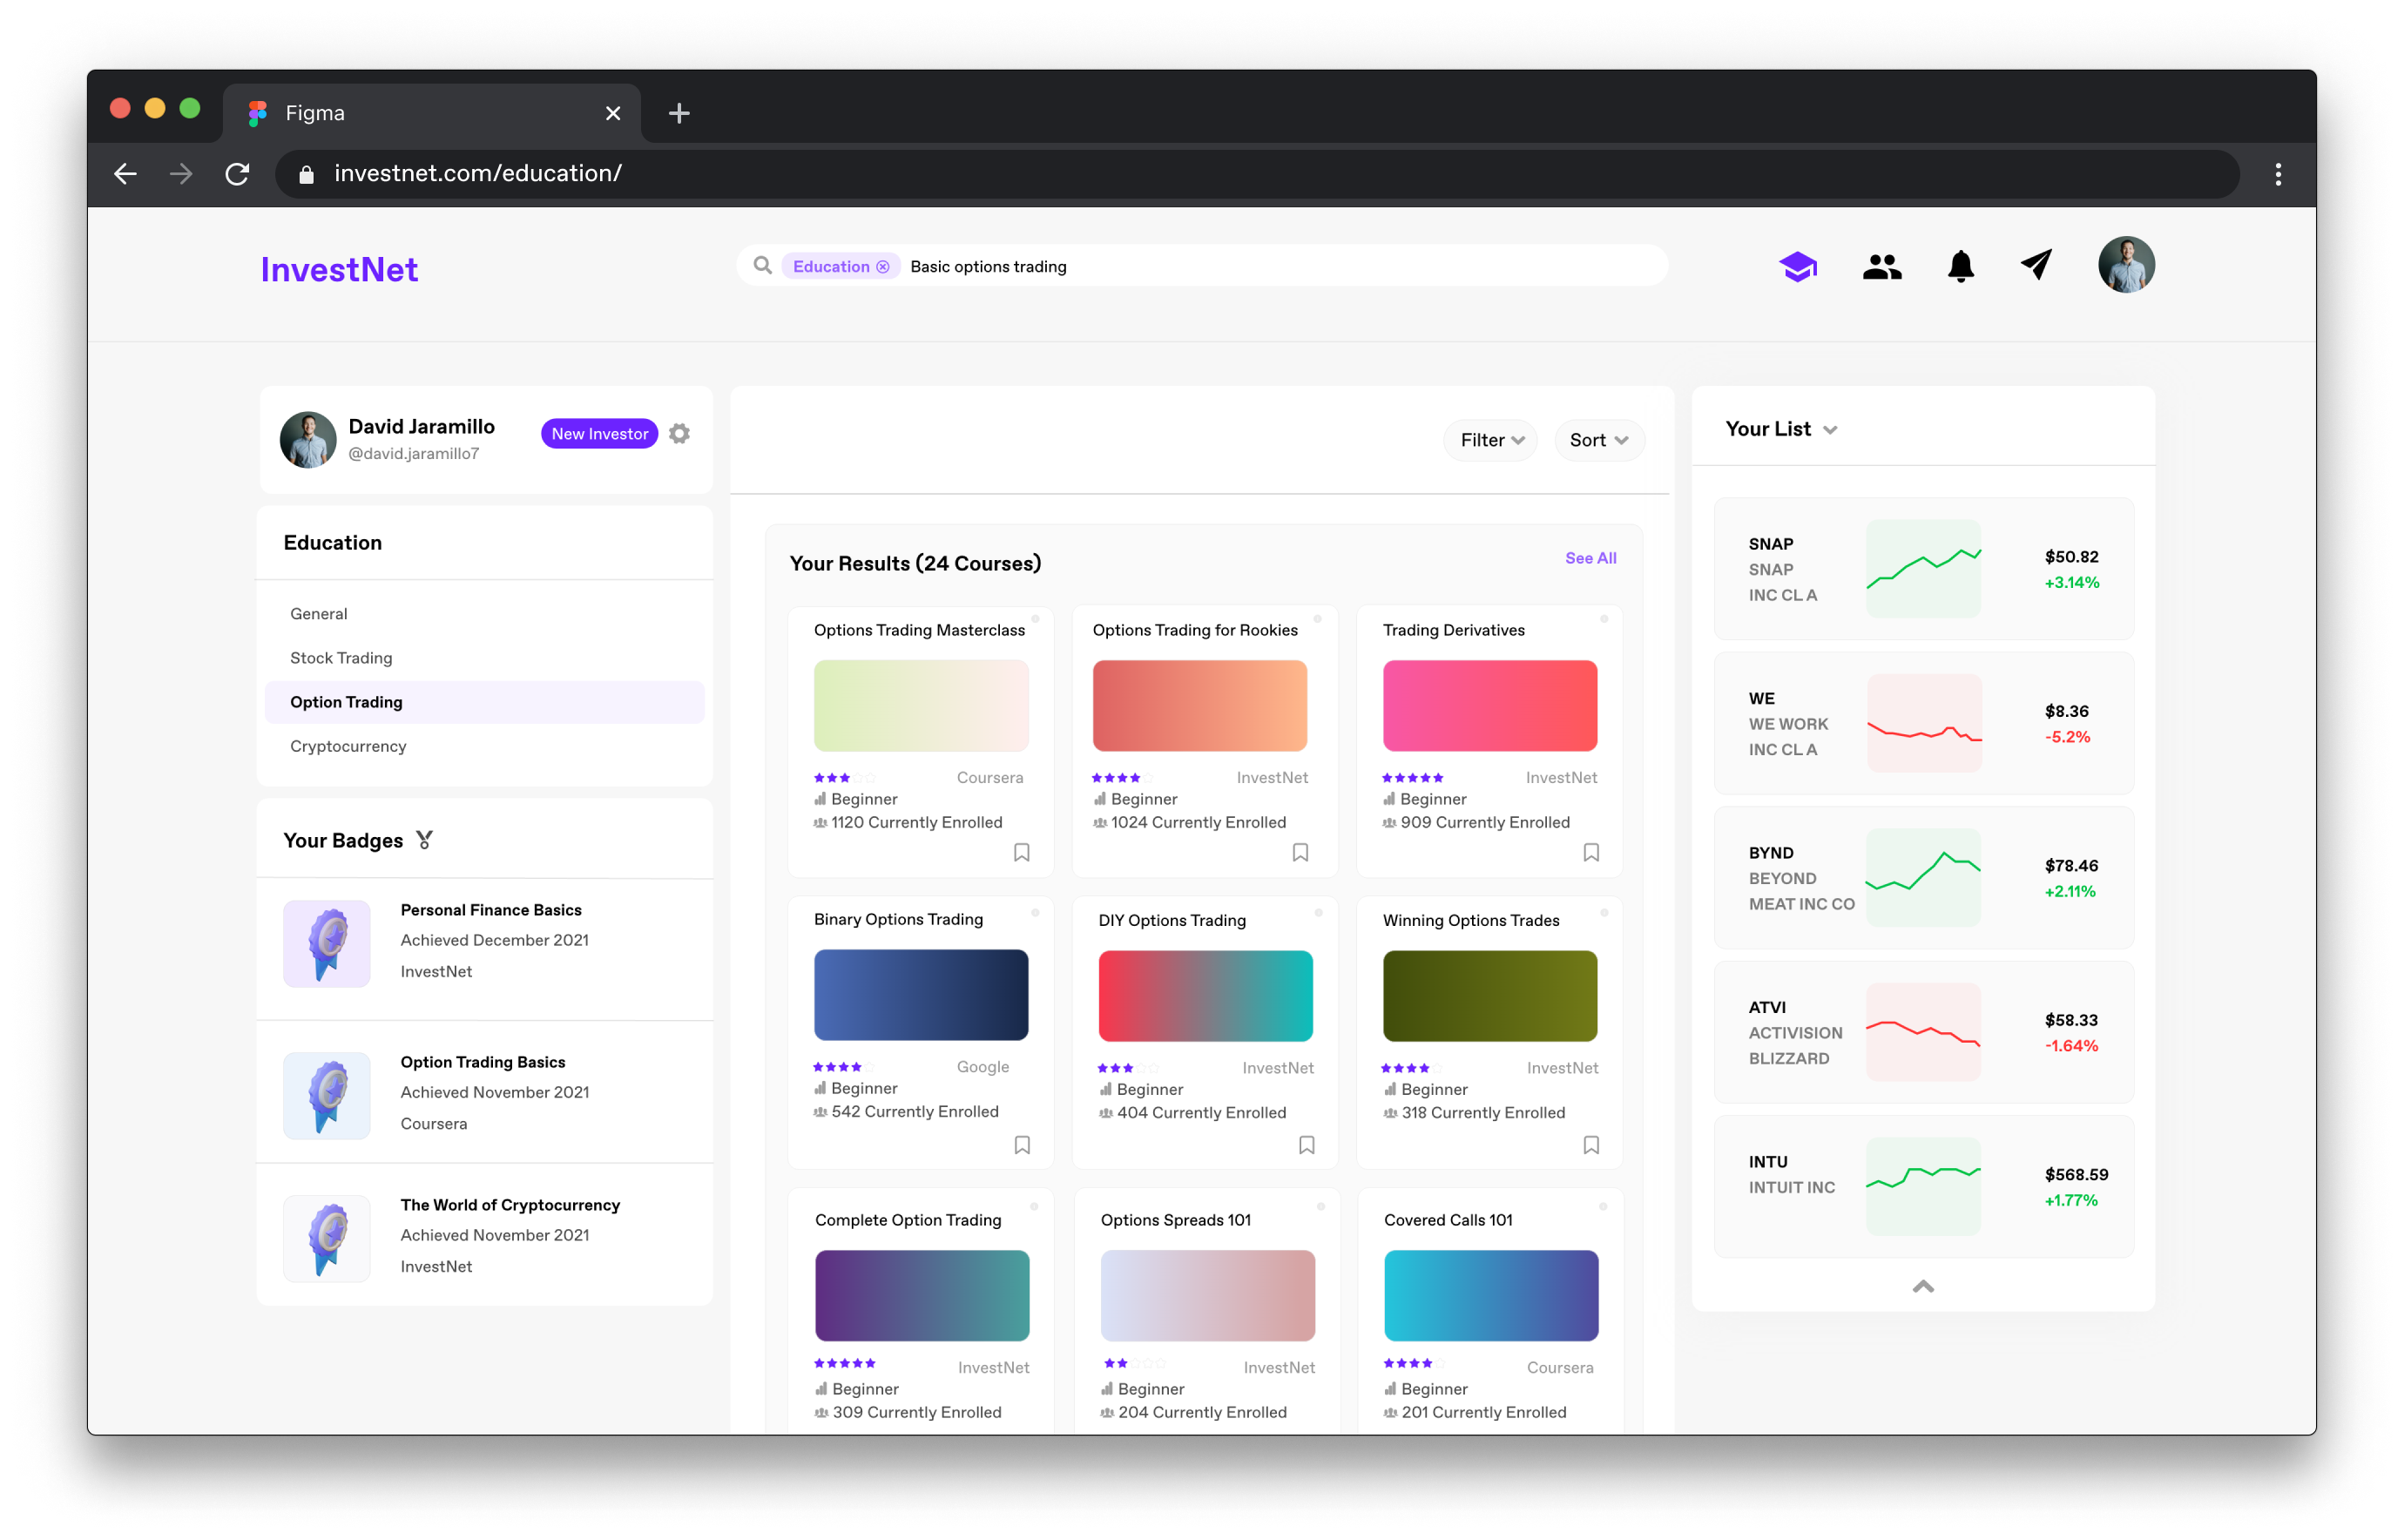Open the SNAP stock chart

(x=1922, y=568)
